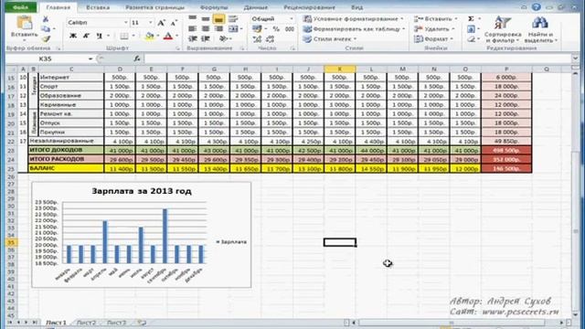This screenshot has width=585, height=329.
Task: Switch to the Лист3 worksheet tab
Action: click(x=116, y=323)
